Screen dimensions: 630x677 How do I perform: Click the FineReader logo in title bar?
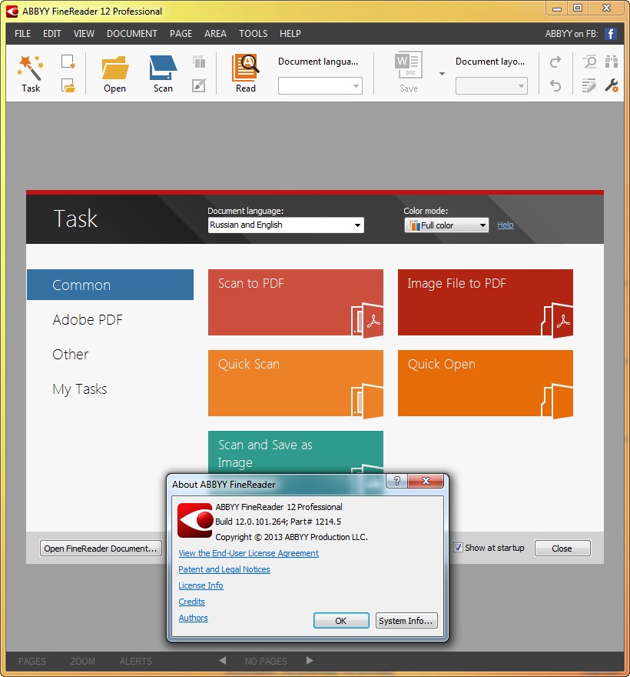click(x=12, y=12)
